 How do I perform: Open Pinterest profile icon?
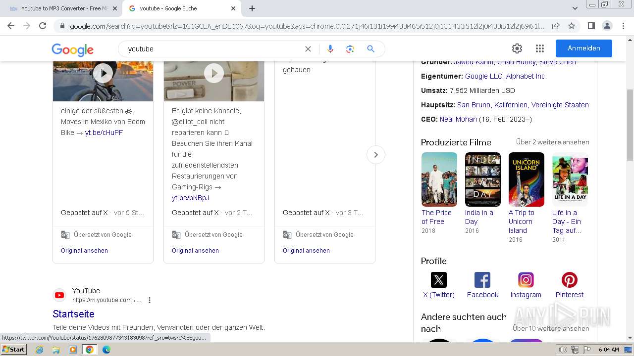pos(570,280)
